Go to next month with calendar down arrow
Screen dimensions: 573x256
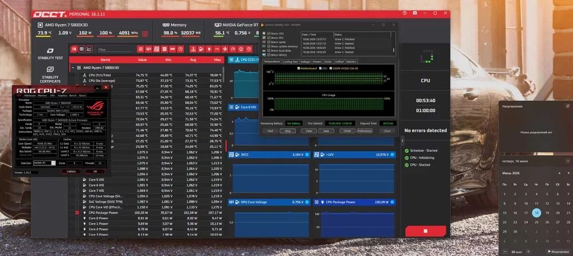[x=568, y=173]
